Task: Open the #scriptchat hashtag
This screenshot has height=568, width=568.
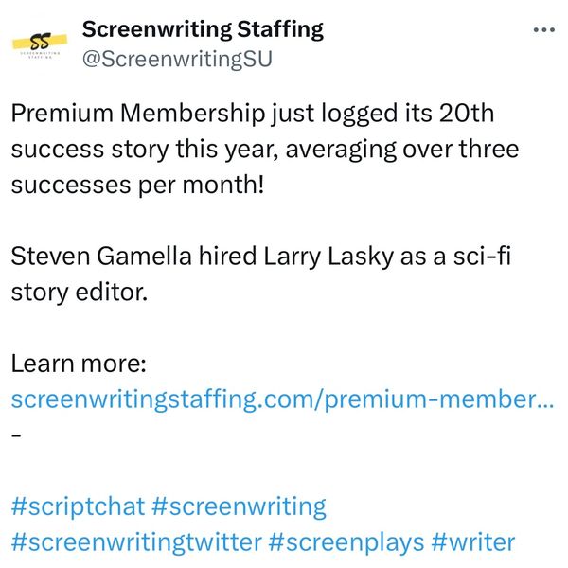Action: click(x=77, y=506)
